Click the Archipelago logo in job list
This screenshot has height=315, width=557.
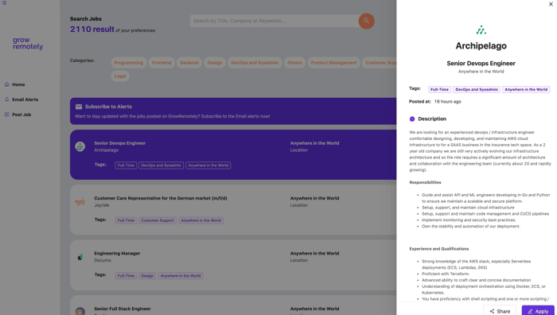pos(80,146)
